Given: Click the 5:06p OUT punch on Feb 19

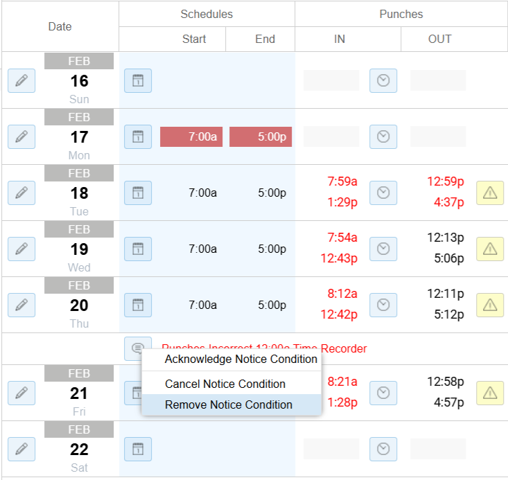Looking at the screenshot, I should (x=449, y=258).
